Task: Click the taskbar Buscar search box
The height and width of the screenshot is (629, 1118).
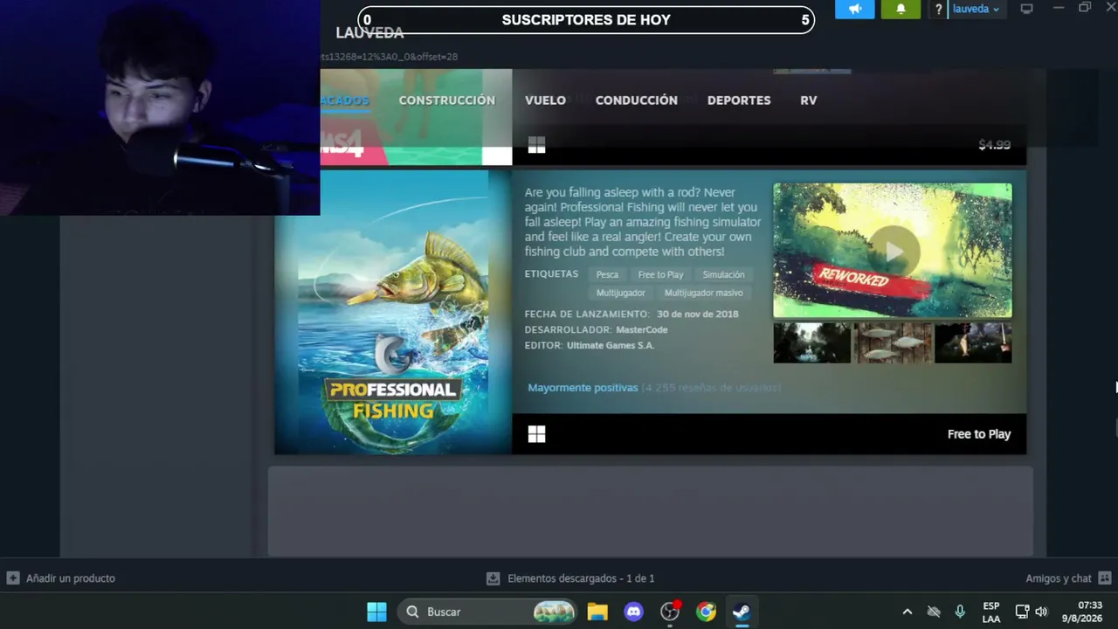Action: (x=488, y=612)
